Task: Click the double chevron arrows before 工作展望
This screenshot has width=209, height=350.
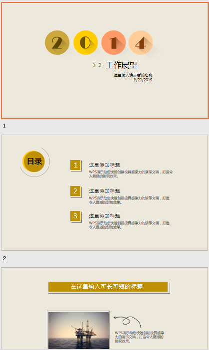Action: pos(97,65)
